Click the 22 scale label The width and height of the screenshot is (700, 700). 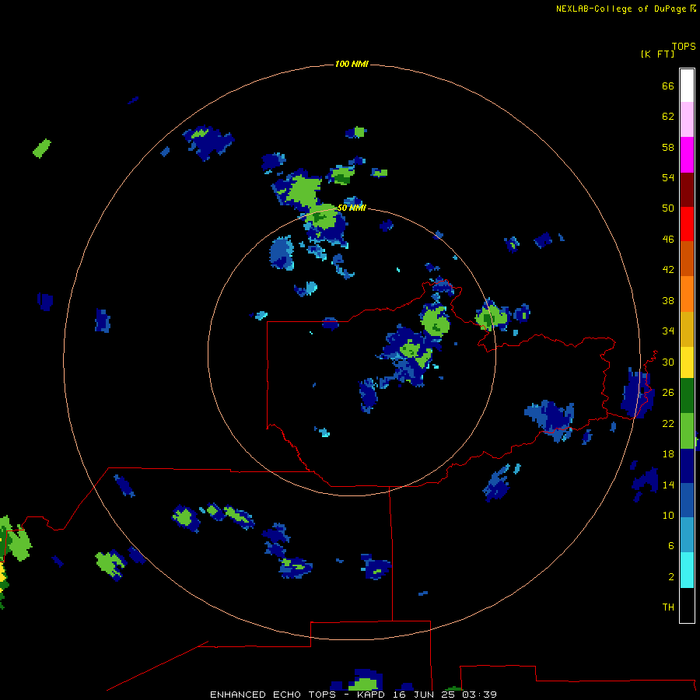(x=668, y=423)
